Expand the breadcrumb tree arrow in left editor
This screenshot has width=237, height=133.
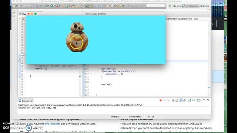pyautogui.click(x=20, y=19)
